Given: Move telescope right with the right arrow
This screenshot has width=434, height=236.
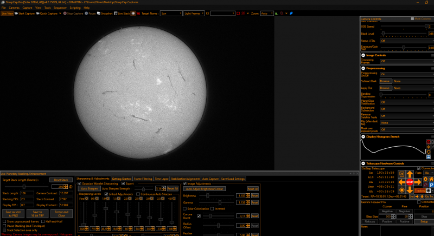Looking at the screenshot, I should [418, 182].
